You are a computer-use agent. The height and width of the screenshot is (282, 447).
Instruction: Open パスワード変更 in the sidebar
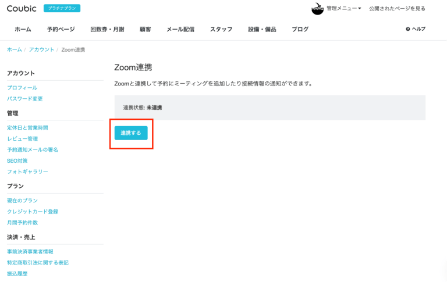coord(25,99)
